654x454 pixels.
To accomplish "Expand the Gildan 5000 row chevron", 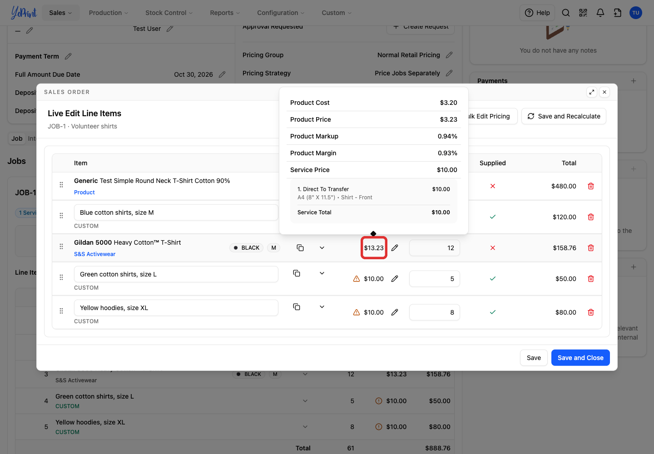I will 322,248.
